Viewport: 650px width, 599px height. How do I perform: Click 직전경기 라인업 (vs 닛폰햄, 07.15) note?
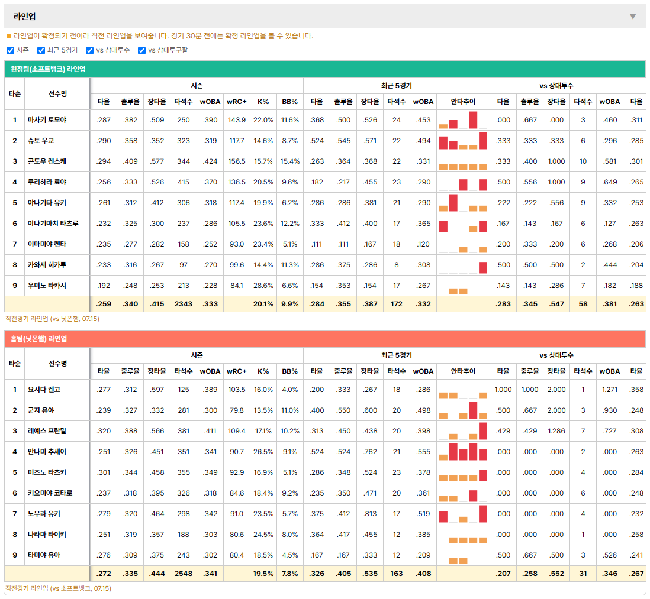(x=52, y=319)
